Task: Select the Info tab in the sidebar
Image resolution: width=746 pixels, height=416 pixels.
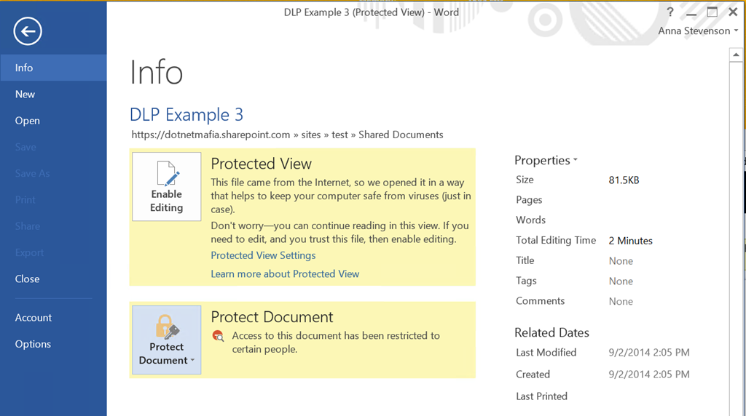Action: click(53, 68)
